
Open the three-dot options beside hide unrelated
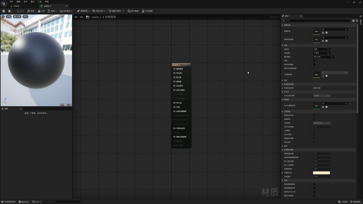123,11
